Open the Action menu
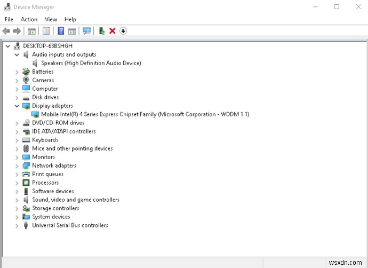 pyautogui.click(x=29, y=19)
